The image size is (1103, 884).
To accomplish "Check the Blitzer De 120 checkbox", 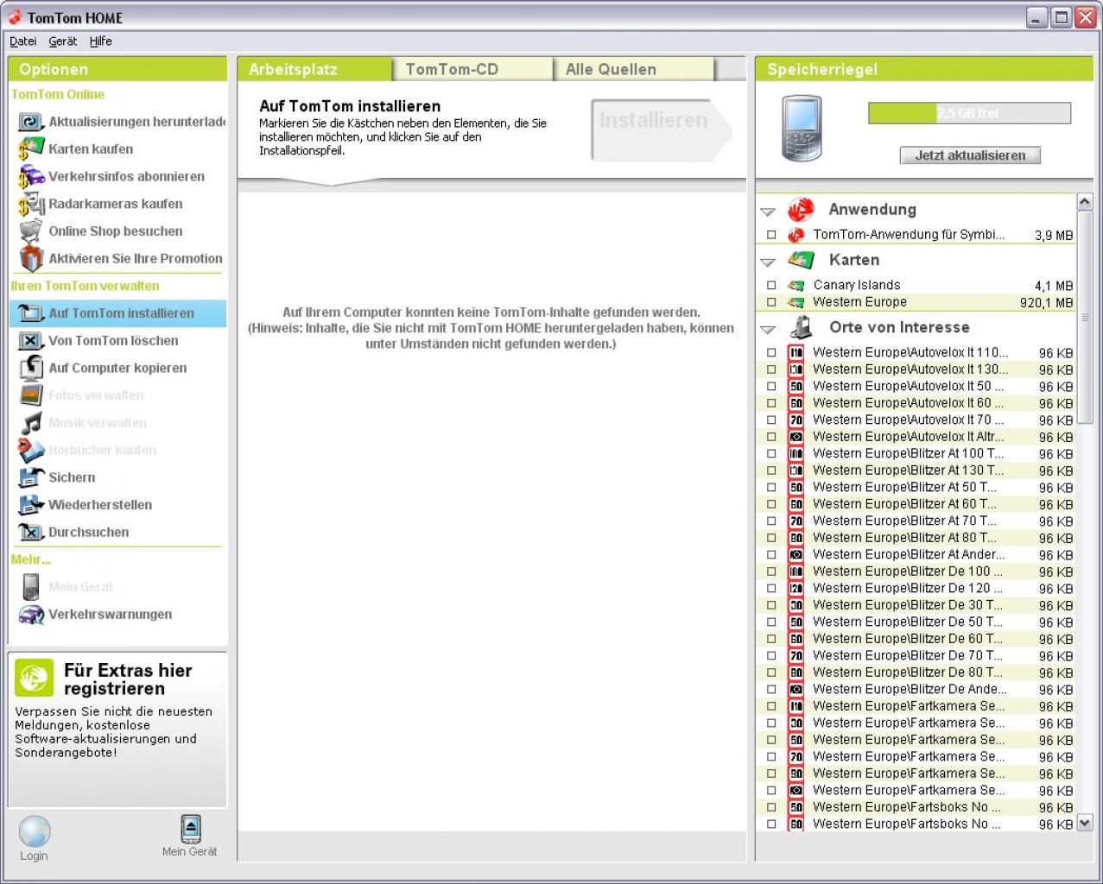I will point(771,588).
